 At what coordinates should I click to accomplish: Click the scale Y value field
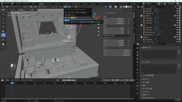point(114,43)
